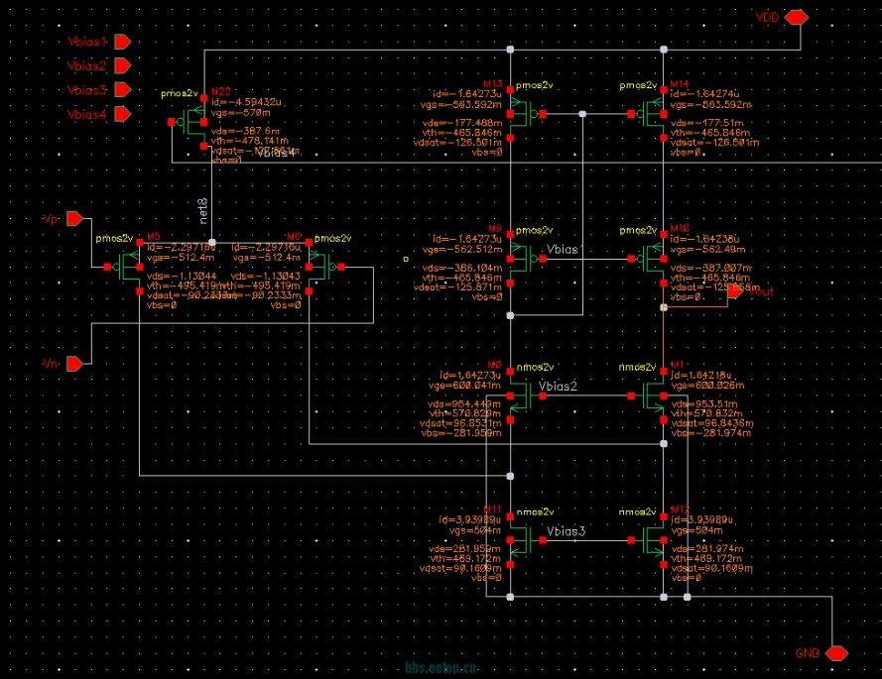Click the net8 wire label

point(203,211)
